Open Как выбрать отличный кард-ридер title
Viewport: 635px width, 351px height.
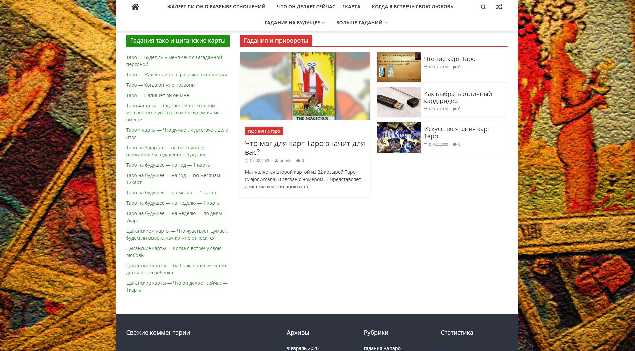458,97
